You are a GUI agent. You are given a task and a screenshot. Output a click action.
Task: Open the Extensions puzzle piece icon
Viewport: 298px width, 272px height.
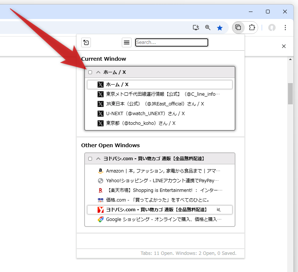click(x=252, y=28)
